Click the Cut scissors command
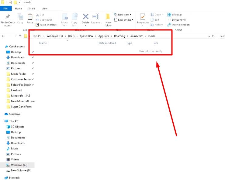225x195 pixels. coord(40,15)
